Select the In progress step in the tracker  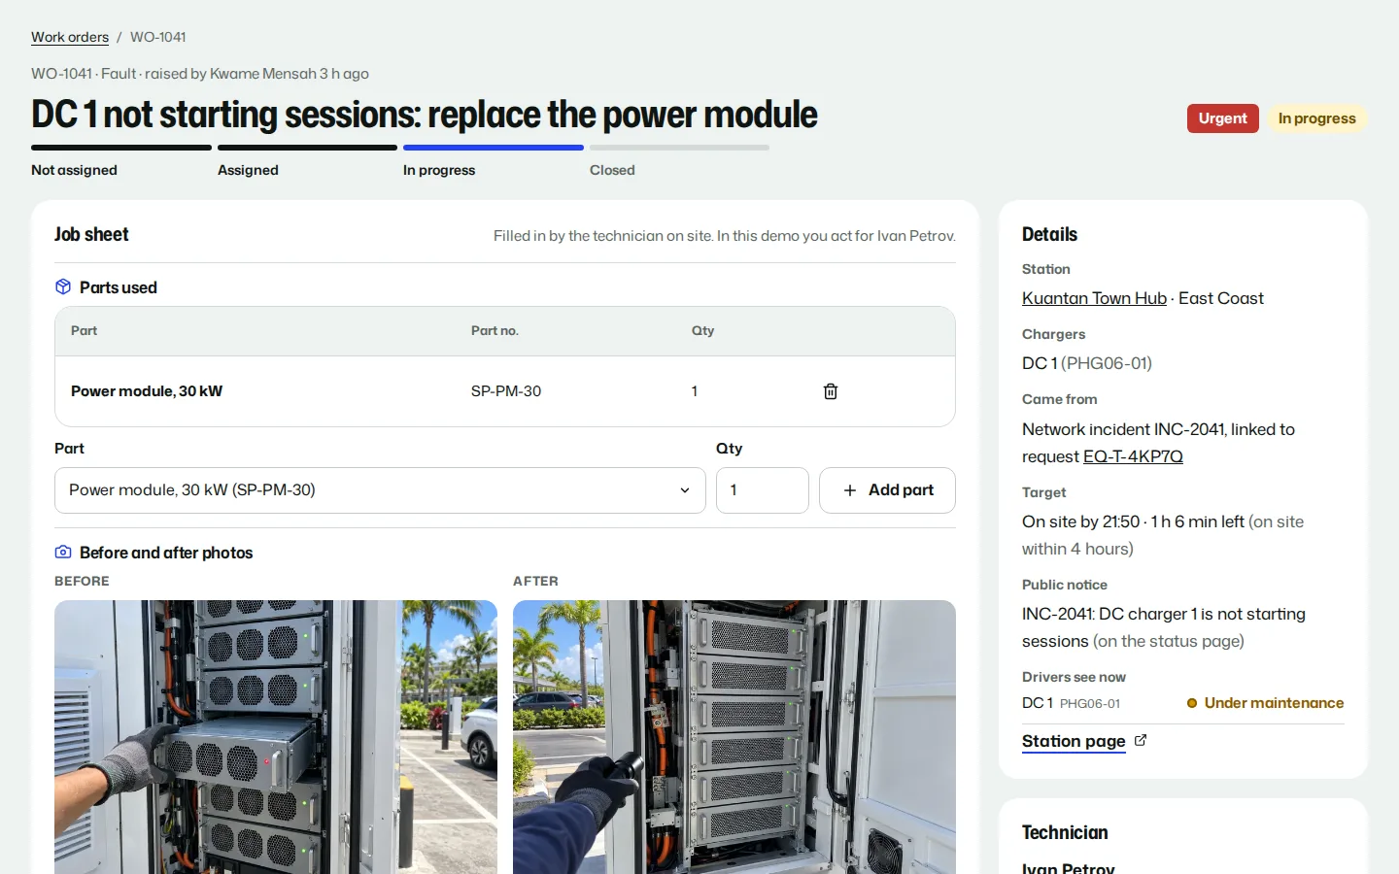click(x=494, y=161)
